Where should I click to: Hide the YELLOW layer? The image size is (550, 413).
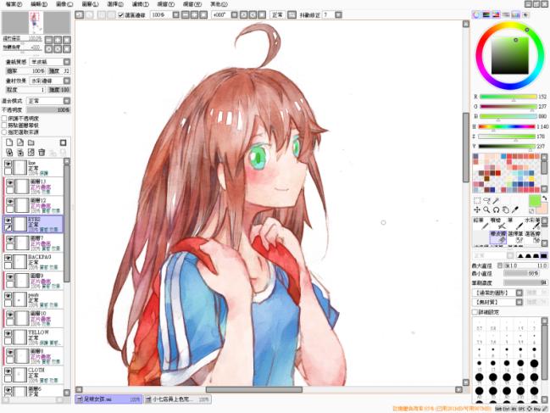(8, 333)
